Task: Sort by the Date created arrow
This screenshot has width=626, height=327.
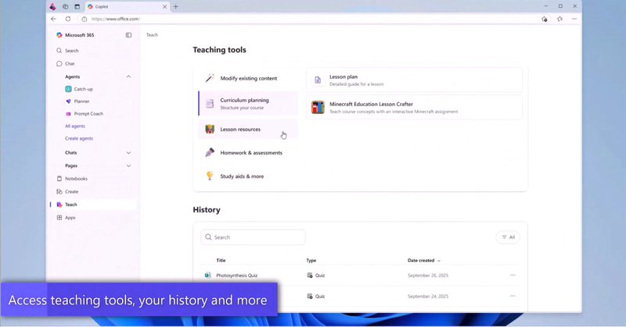Action: (x=439, y=261)
